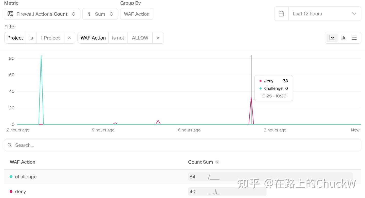Open the Sum aggregation dropdown
The height and width of the screenshot is (198, 365).
click(x=100, y=14)
